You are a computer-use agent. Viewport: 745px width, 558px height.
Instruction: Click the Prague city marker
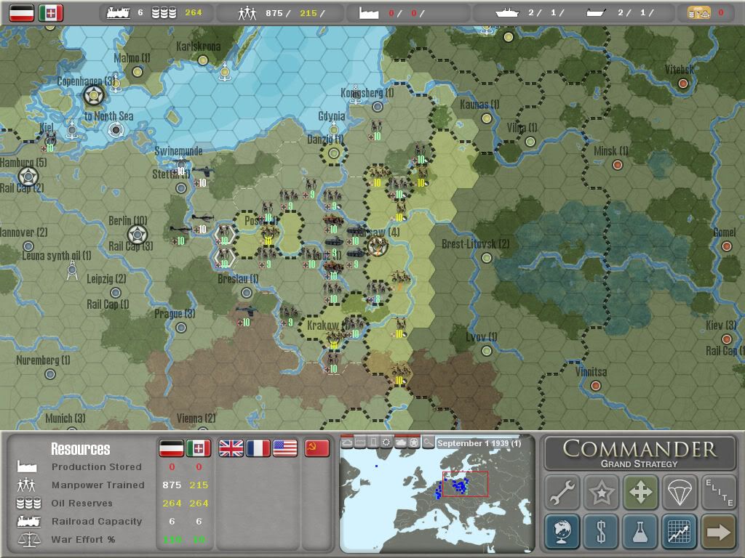[181, 328]
